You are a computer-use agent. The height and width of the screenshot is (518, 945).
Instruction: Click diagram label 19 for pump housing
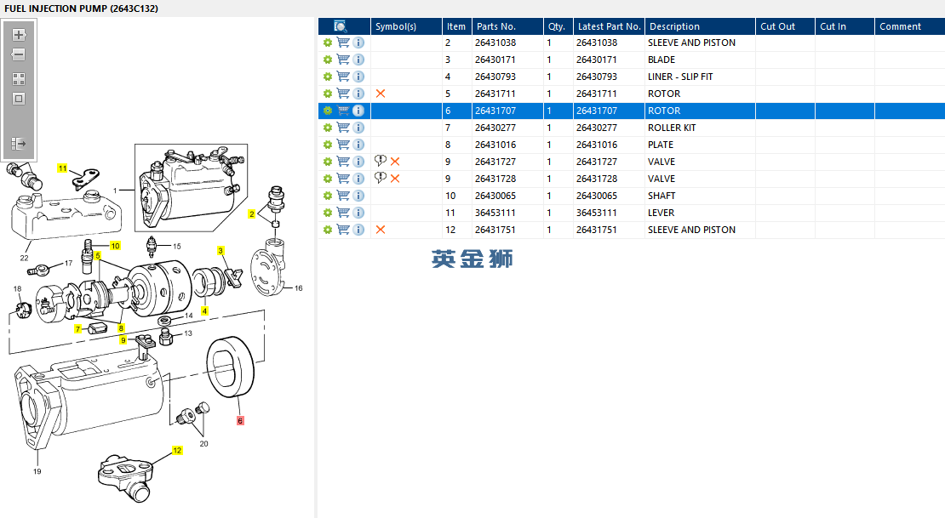click(37, 471)
